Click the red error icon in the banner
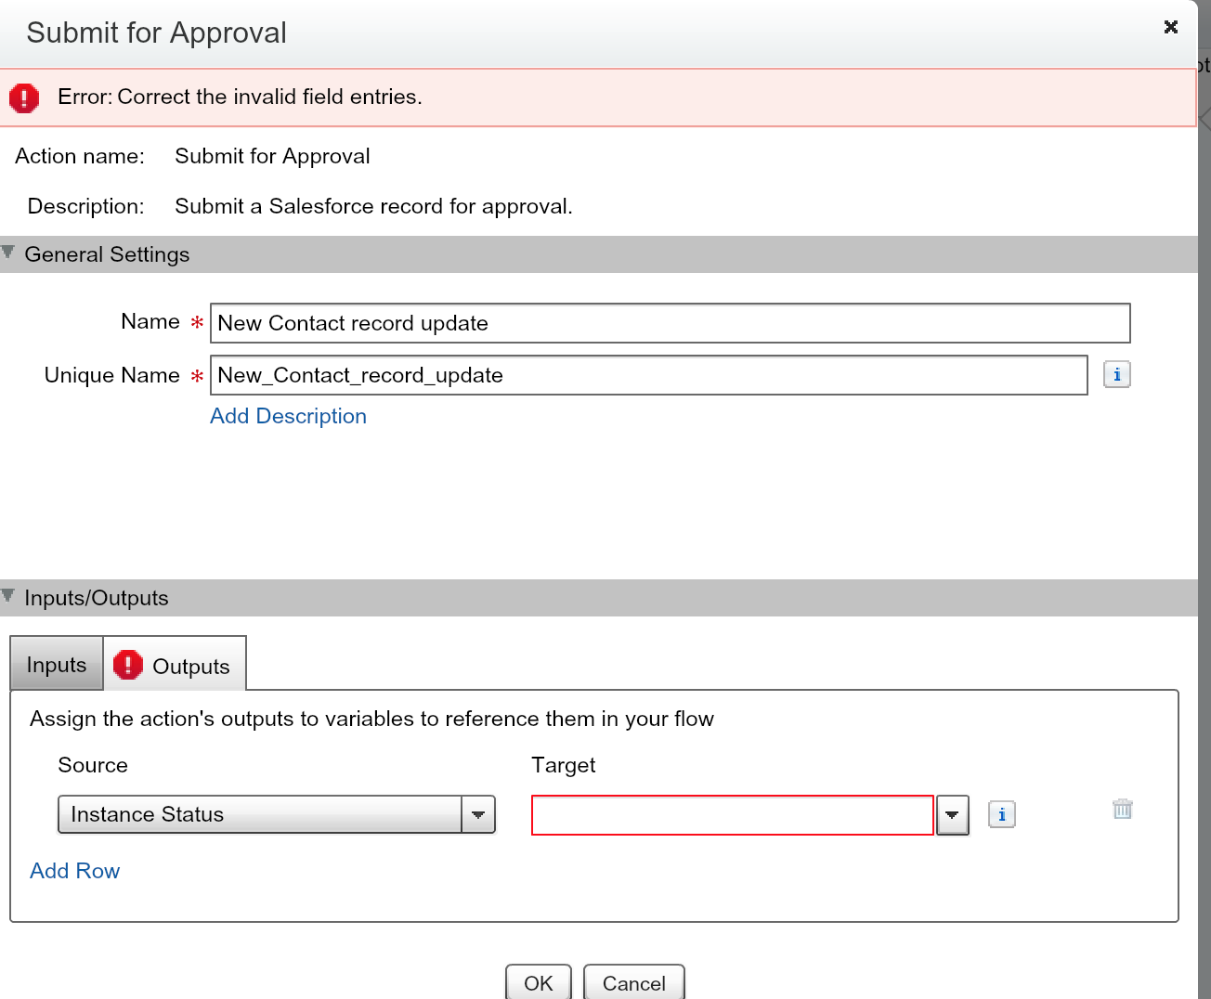The width and height of the screenshot is (1211, 999). click(24, 97)
